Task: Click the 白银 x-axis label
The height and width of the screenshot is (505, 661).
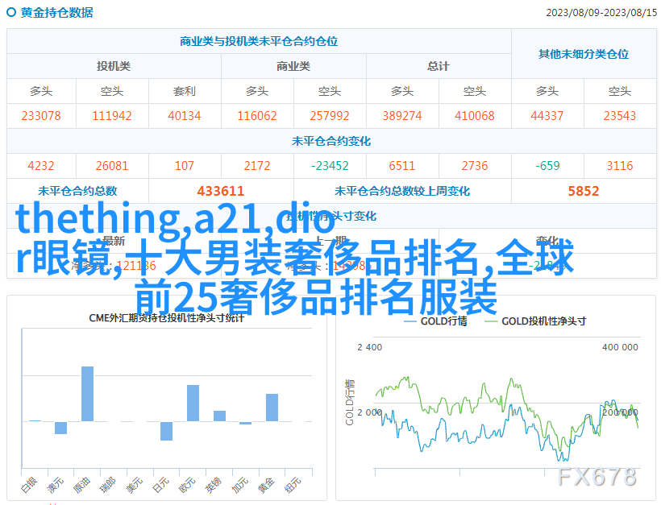Action: 30,485
